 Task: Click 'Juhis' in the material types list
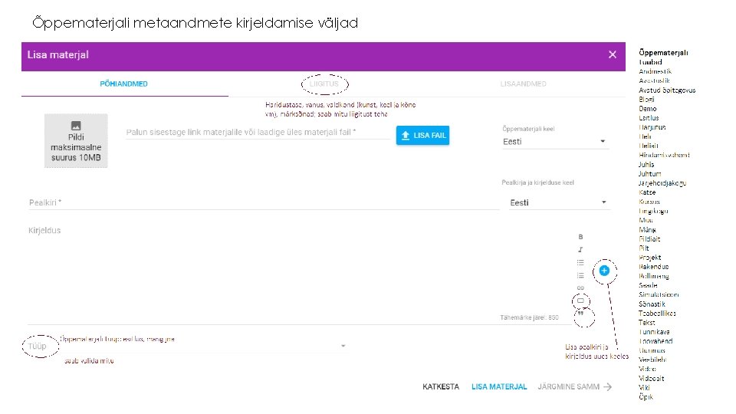(x=646, y=164)
